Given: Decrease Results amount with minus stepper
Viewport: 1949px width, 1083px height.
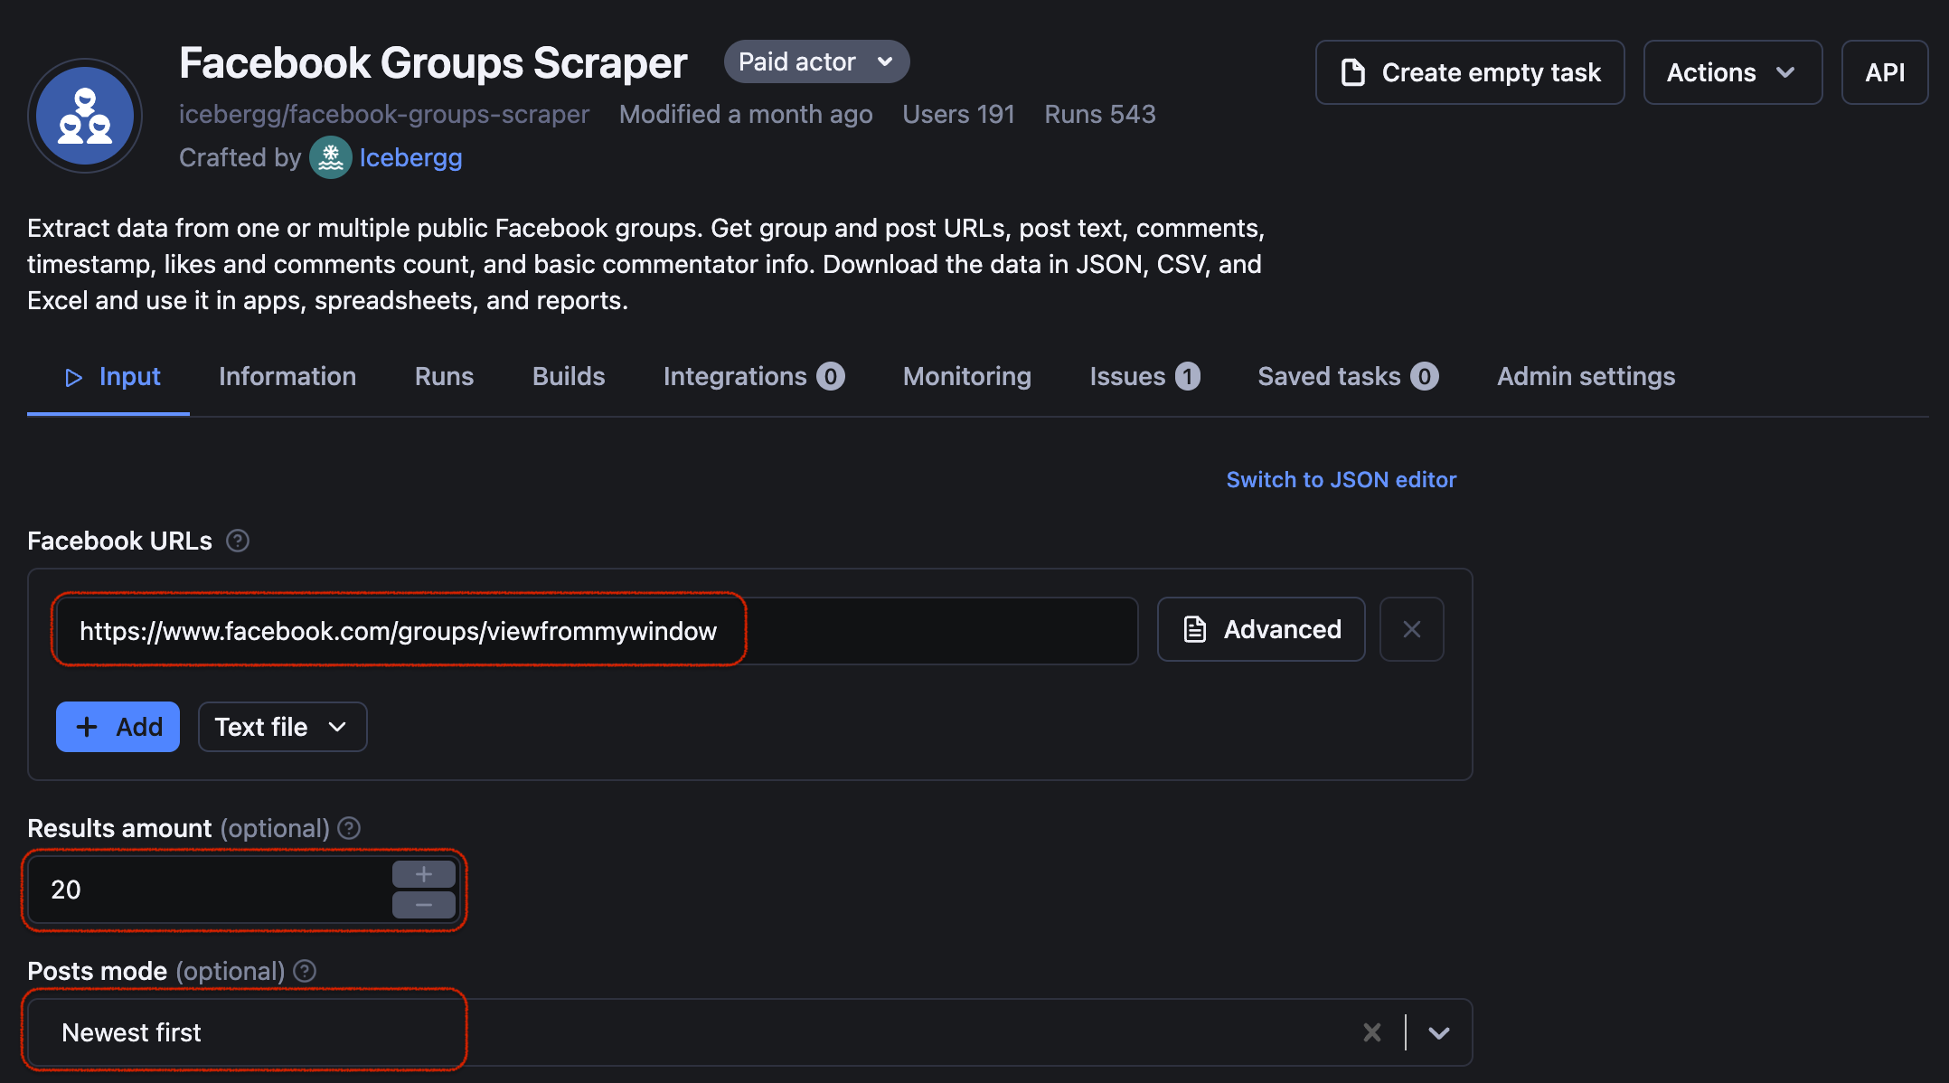Looking at the screenshot, I should click(x=424, y=905).
